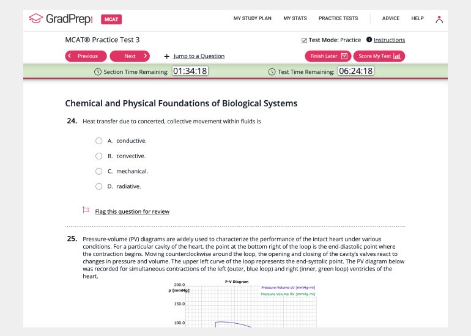Click the Finish Later button

pyautogui.click(x=328, y=56)
